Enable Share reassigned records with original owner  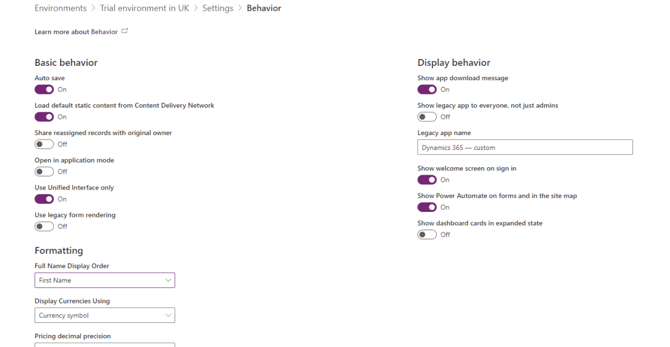click(x=44, y=144)
